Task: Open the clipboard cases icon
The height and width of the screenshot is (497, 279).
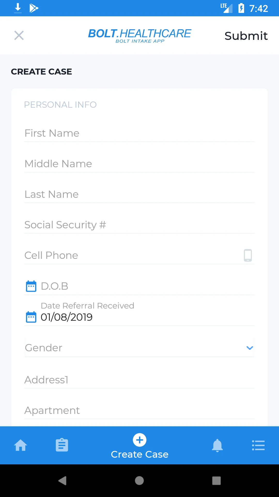Action: pyautogui.click(x=62, y=445)
